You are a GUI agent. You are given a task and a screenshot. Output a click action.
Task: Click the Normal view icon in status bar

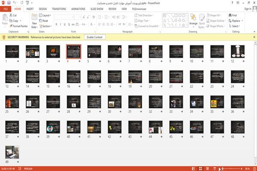coord(194,169)
